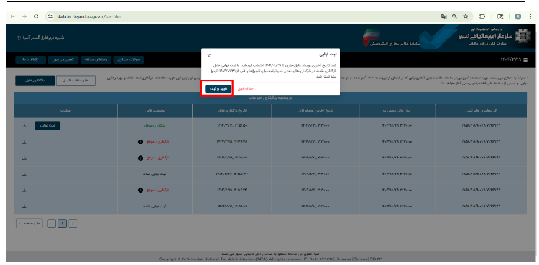Close the final registration dialog with X
Viewport: 539px width, 265px height.
(x=209, y=55)
